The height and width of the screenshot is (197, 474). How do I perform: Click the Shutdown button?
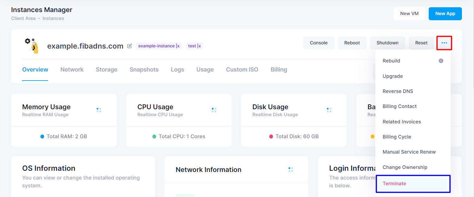tap(387, 43)
